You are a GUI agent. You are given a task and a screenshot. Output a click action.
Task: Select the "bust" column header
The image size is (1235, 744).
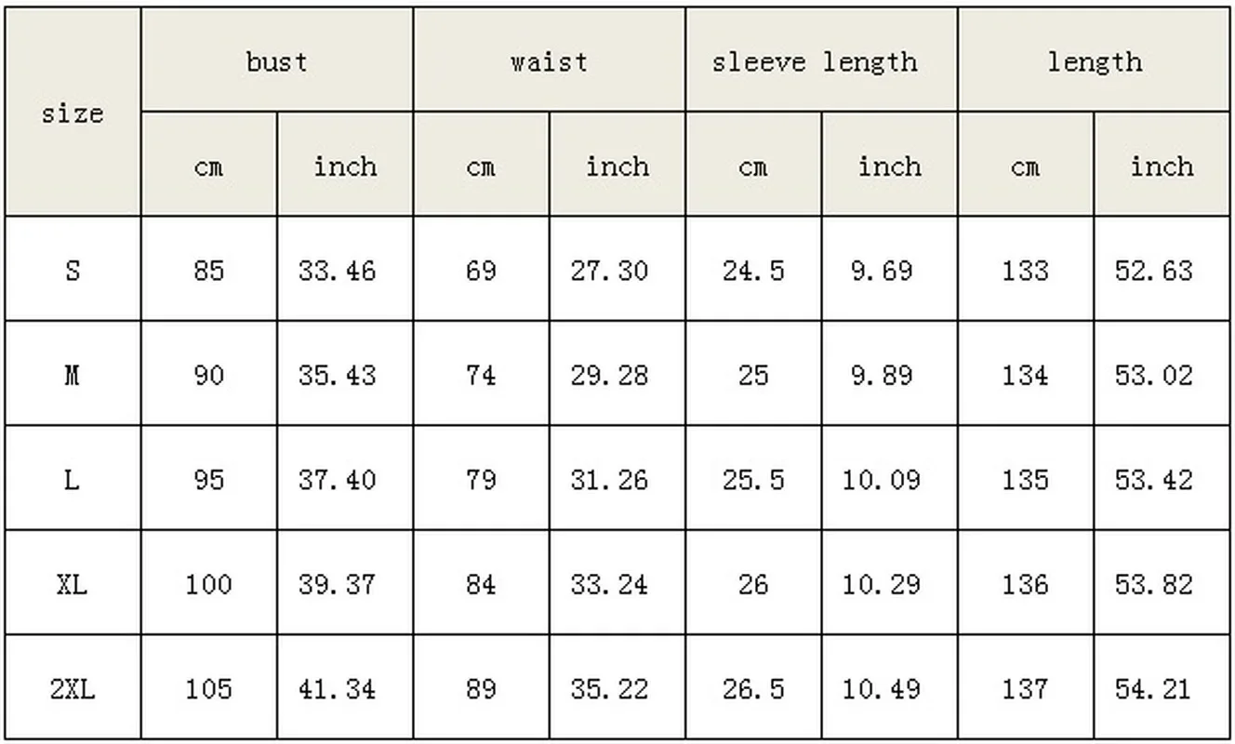point(276,61)
